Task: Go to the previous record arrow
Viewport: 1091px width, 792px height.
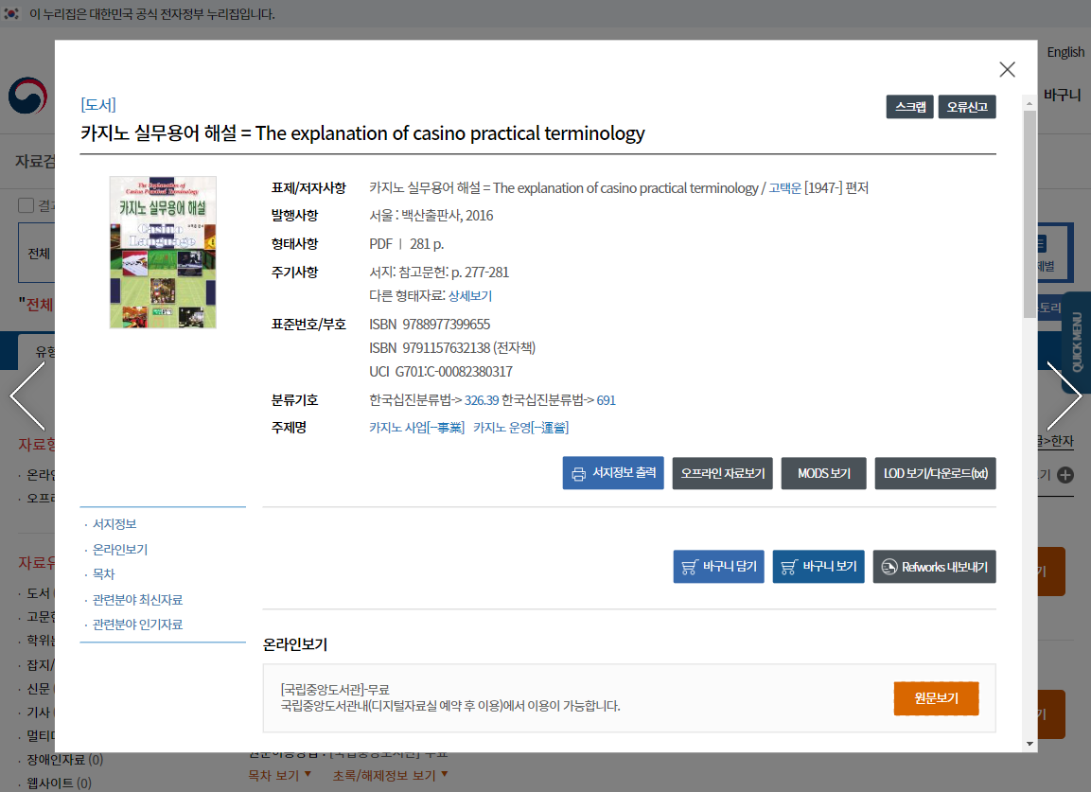Action: [x=26, y=396]
